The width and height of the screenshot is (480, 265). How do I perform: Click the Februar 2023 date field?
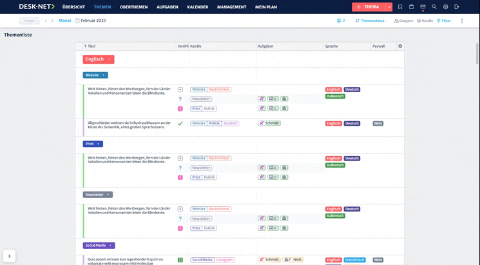93,21
